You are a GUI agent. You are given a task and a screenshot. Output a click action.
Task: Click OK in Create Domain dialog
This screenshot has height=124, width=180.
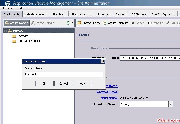(44, 84)
